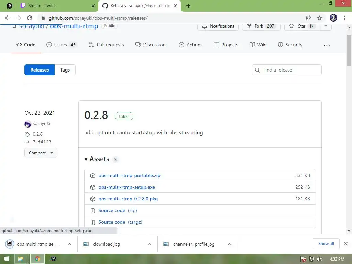The width and height of the screenshot is (352, 264).
Task: Open the Windows Start menu
Action: (6, 259)
